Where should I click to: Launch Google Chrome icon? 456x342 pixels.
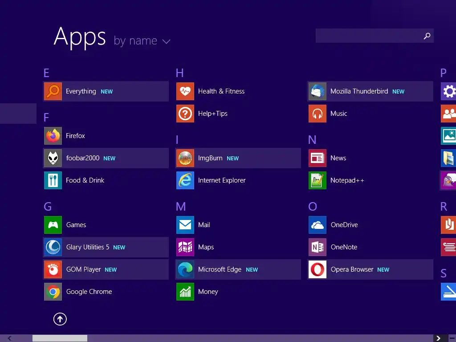(x=53, y=292)
